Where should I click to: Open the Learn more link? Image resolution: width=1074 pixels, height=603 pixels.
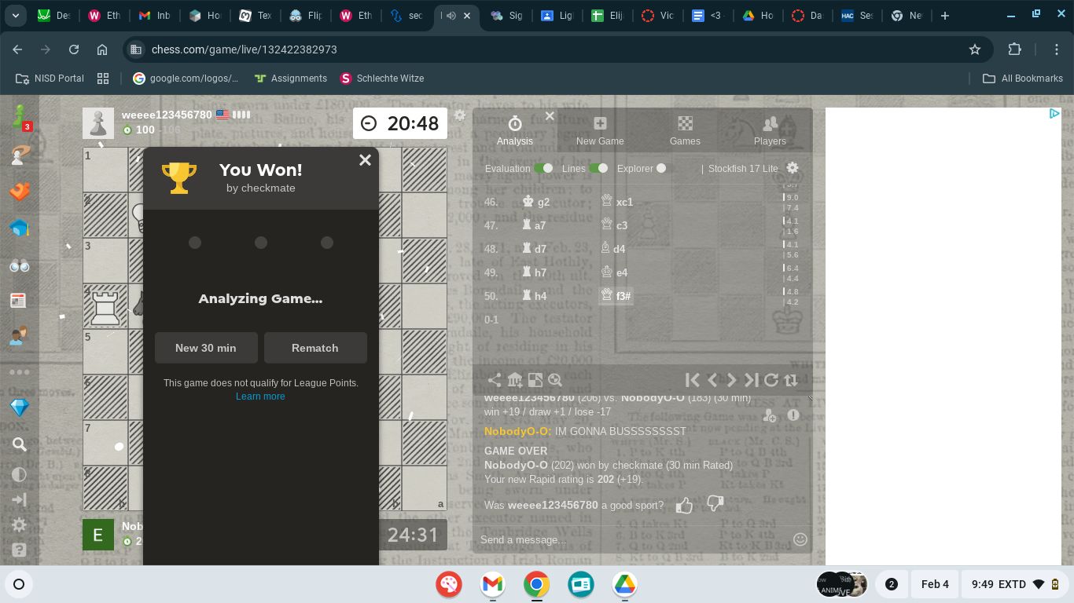coord(260,397)
